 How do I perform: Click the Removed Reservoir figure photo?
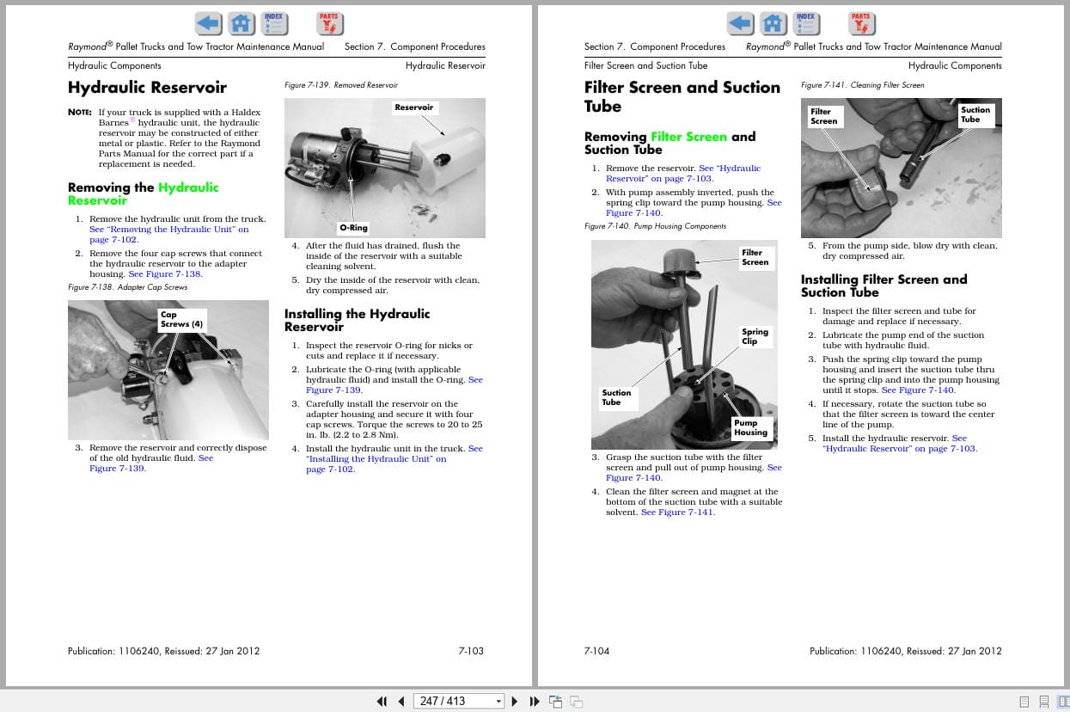[384, 168]
